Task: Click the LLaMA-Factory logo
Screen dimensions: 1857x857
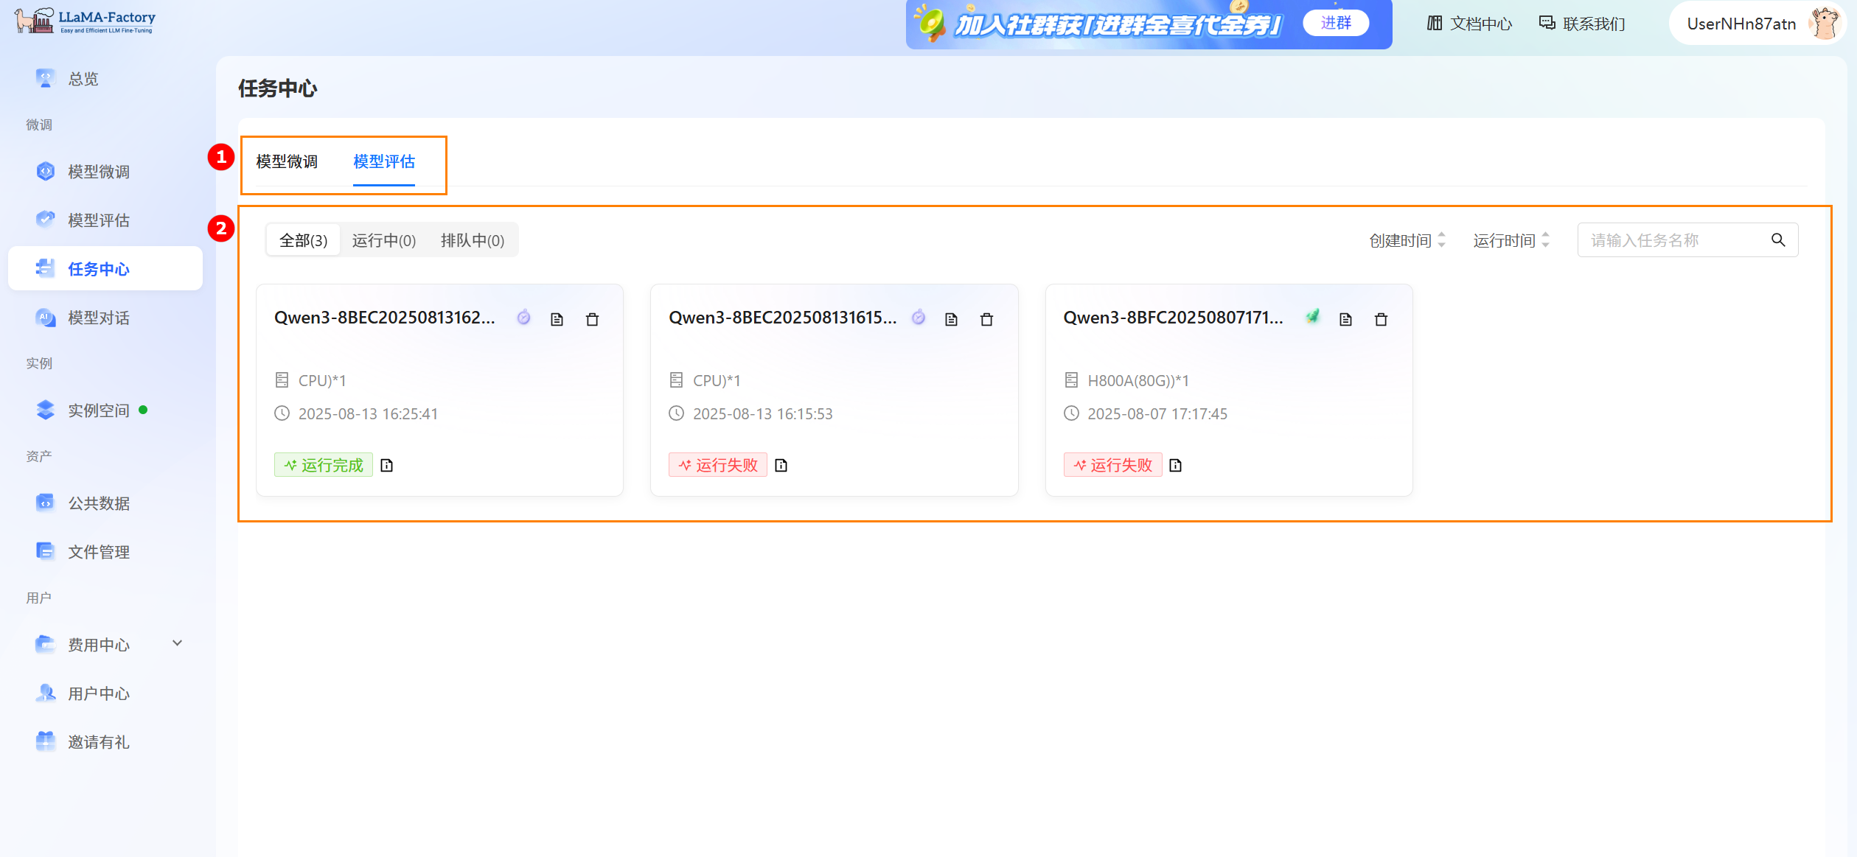Action: pyautogui.click(x=86, y=21)
